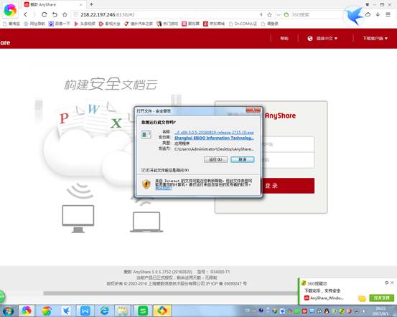Click the 360 search input field
The width and height of the screenshot is (397, 317).
point(314,14)
